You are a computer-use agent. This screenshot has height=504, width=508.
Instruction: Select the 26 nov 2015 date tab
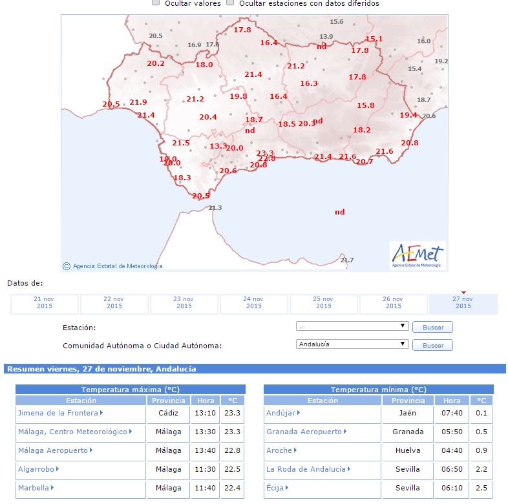click(394, 304)
